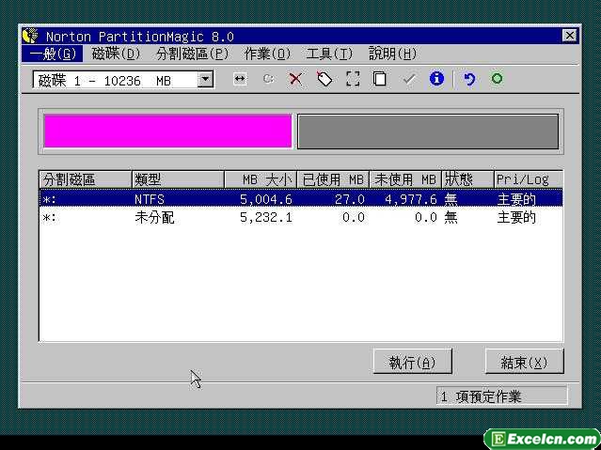Image resolution: width=601 pixels, height=450 pixels.
Task: Open the disk selection dropdown arrow
Action: pyautogui.click(x=205, y=80)
